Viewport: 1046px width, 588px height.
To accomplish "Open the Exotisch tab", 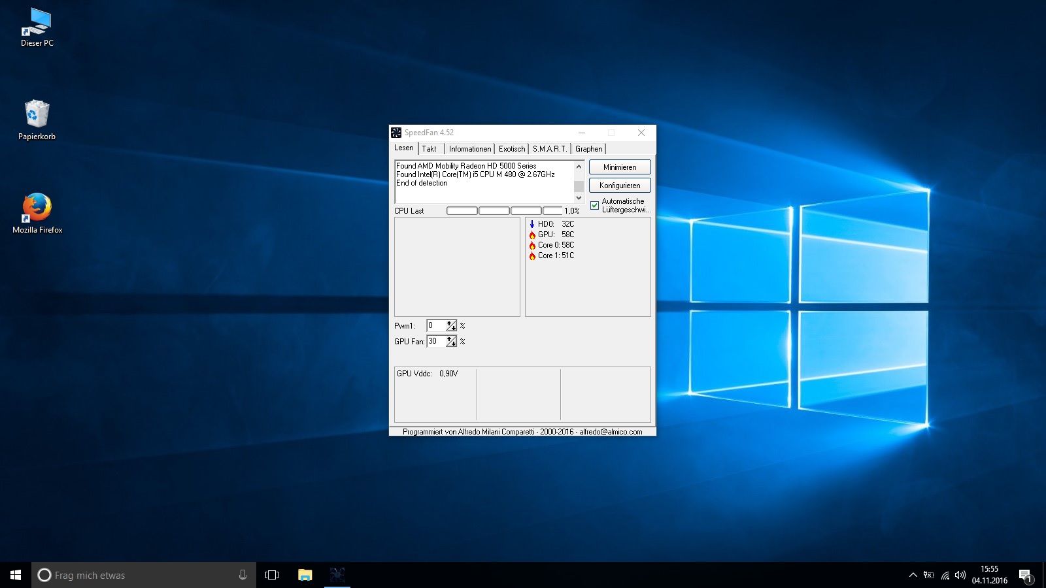I will (512, 149).
